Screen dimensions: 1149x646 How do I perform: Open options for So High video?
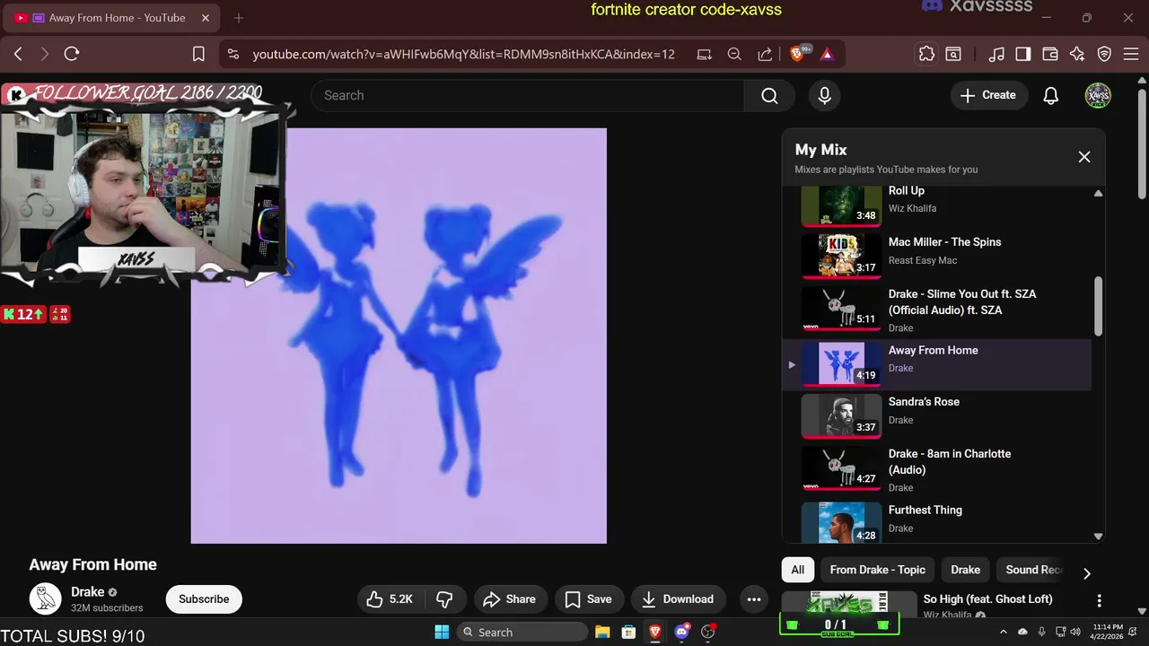tap(1099, 600)
